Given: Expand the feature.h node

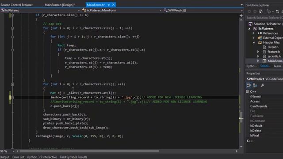Looking at the screenshot, I should (x=258, y=52).
